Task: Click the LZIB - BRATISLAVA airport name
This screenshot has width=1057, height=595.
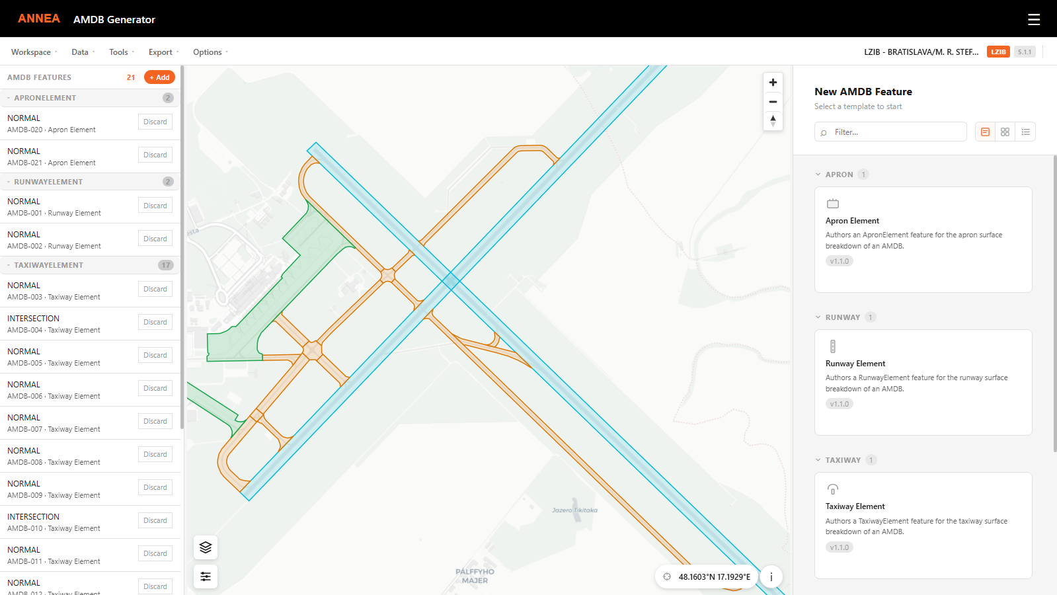Action: pos(921,52)
